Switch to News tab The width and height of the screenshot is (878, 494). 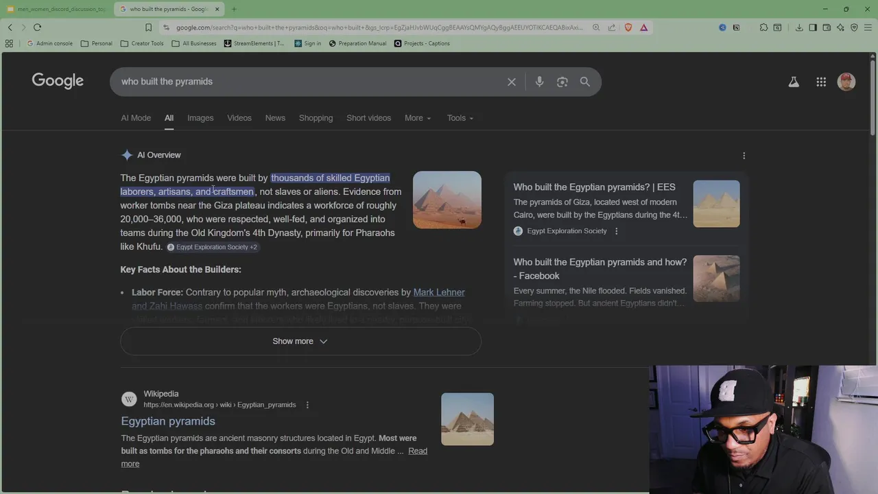coord(275,118)
